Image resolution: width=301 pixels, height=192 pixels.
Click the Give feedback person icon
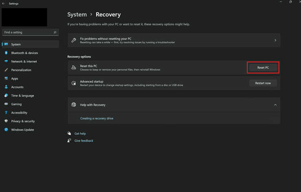click(x=69, y=140)
